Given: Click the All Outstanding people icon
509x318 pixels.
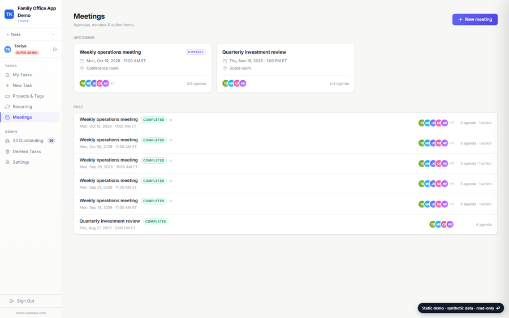Looking at the screenshot, I should [x=7, y=141].
